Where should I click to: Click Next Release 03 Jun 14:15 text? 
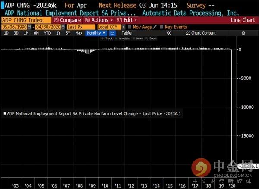tap(138, 6)
